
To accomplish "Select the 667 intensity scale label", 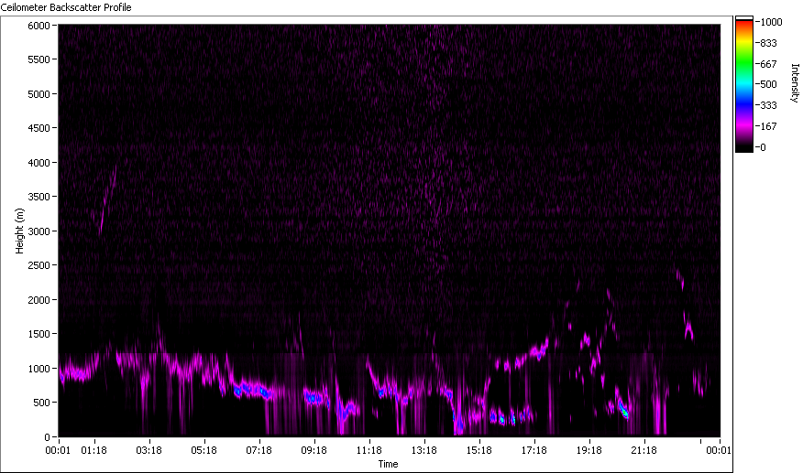I will 769,64.
